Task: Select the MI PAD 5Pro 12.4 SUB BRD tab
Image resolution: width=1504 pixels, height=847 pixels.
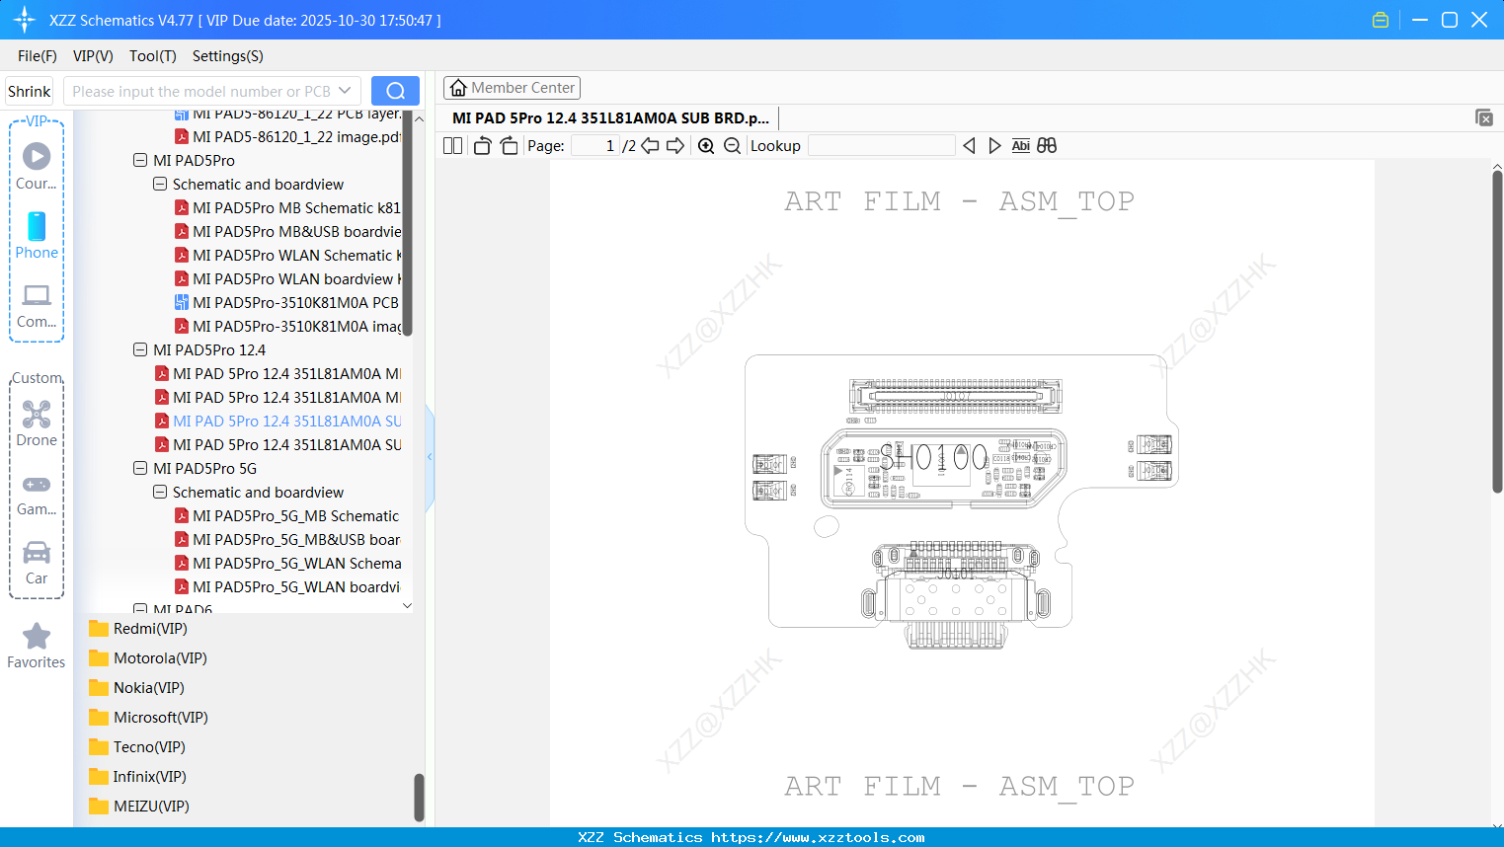Action: click(610, 117)
